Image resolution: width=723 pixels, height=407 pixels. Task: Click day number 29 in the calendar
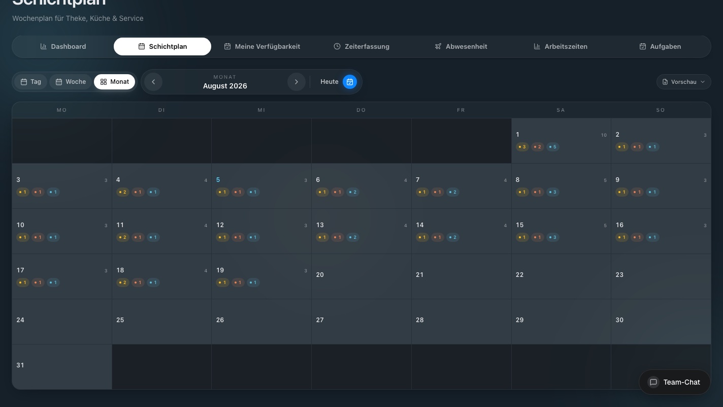tap(519, 320)
